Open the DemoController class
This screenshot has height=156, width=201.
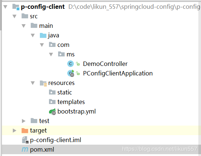click(x=105, y=64)
